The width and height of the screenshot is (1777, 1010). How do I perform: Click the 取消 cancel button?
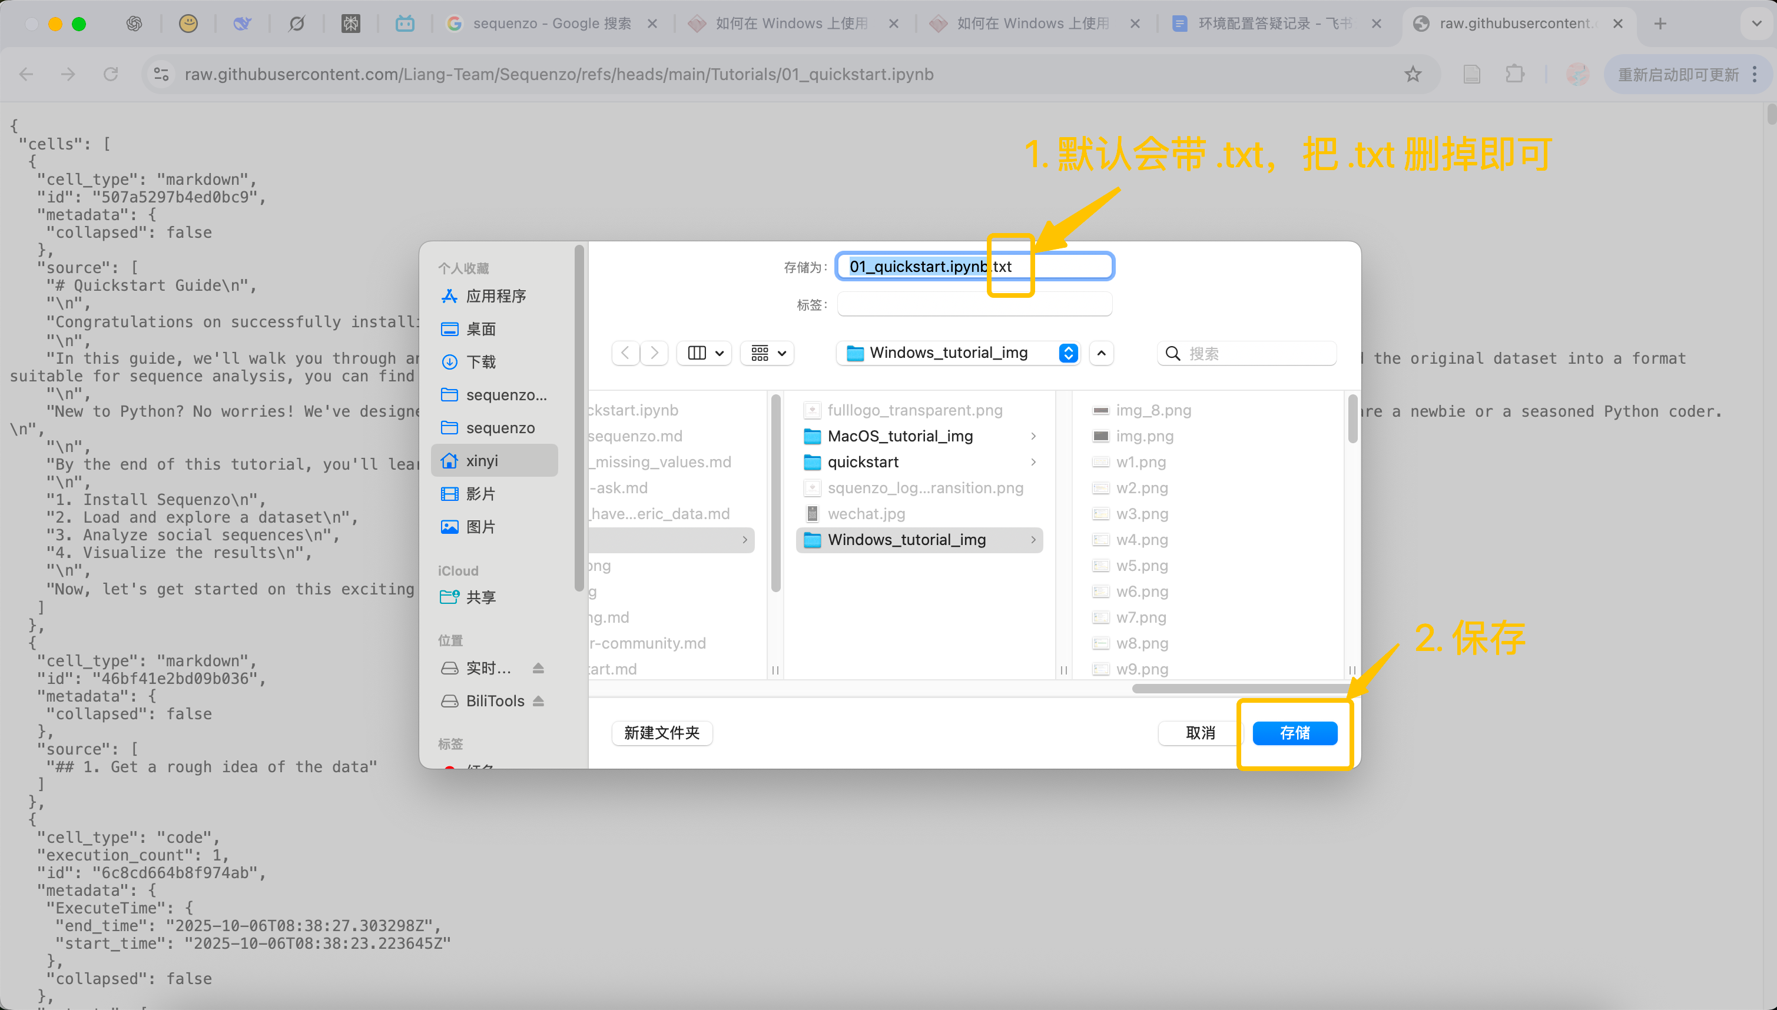pyautogui.click(x=1200, y=733)
